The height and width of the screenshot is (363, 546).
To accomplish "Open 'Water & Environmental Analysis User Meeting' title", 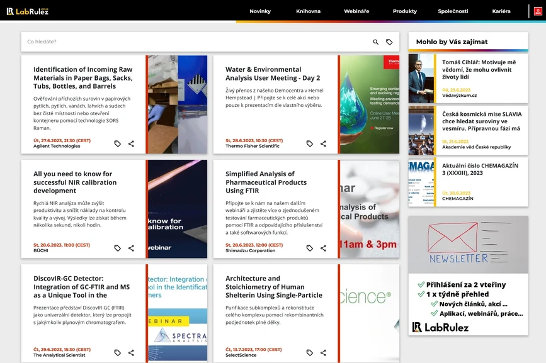I will click(273, 74).
